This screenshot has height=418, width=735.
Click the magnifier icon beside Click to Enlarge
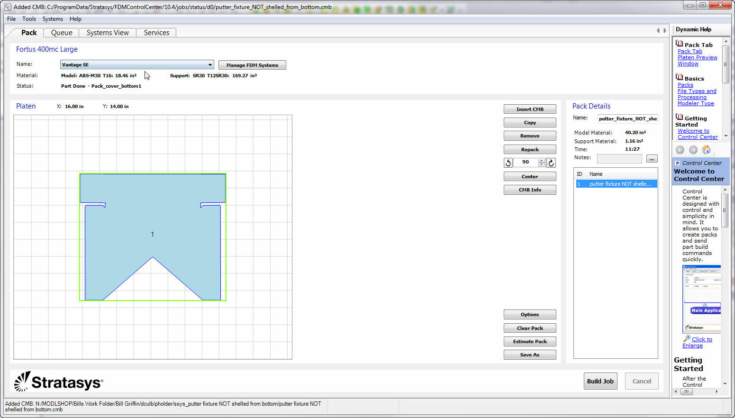coord(687,338)
